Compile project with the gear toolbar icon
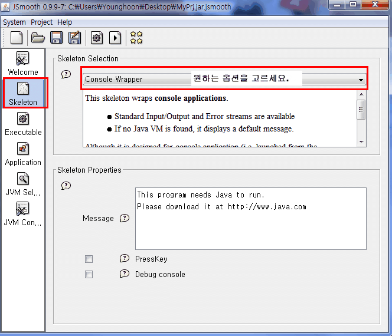The image size is (392, 336). click(x=97, y=38)
